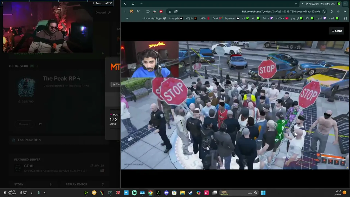Open Microsoft Store from the taskbar

coord(174,193)
